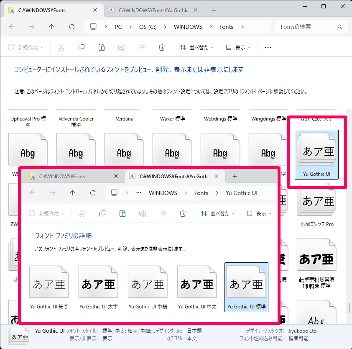Viewport: 352px width, 349px height.
Task: Select C:¥WINDOWS¥Fonts tab in Yu Gothic UI window
Action: (x=74, y=177)
